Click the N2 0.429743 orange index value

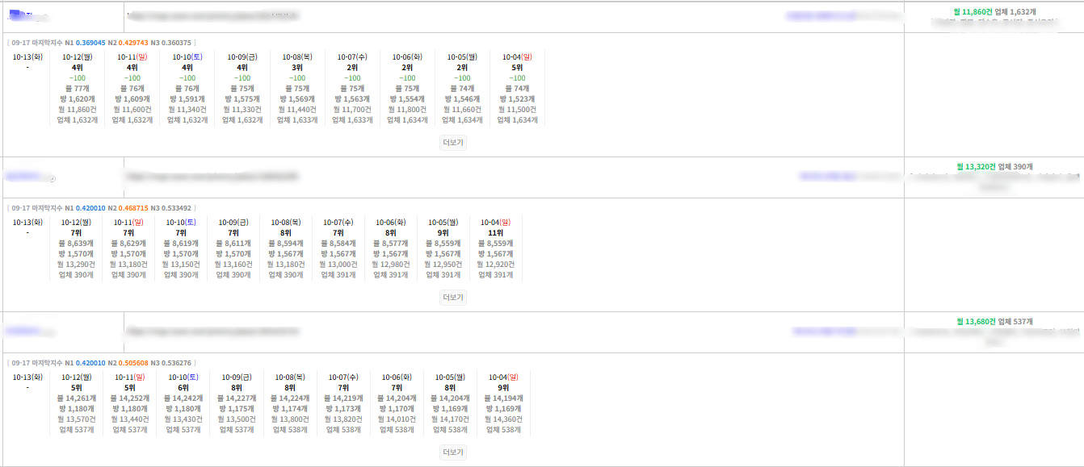click(133, 43)
